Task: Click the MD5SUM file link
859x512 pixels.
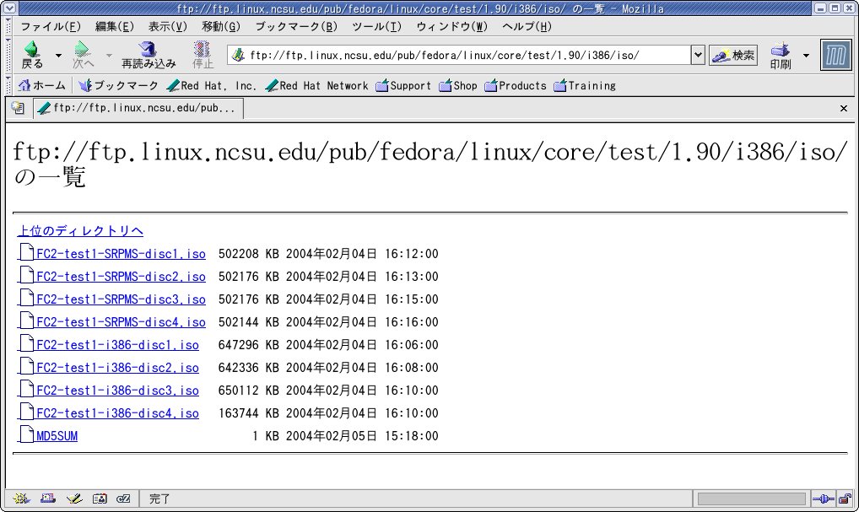Action: 57,436
